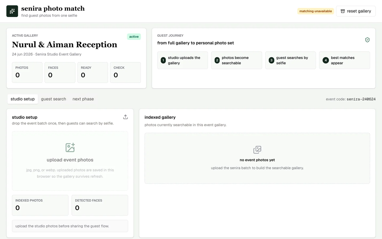The image size is (382, 239).
Task: Click the shield check icon in guest journey
Action: click(367, 40)
